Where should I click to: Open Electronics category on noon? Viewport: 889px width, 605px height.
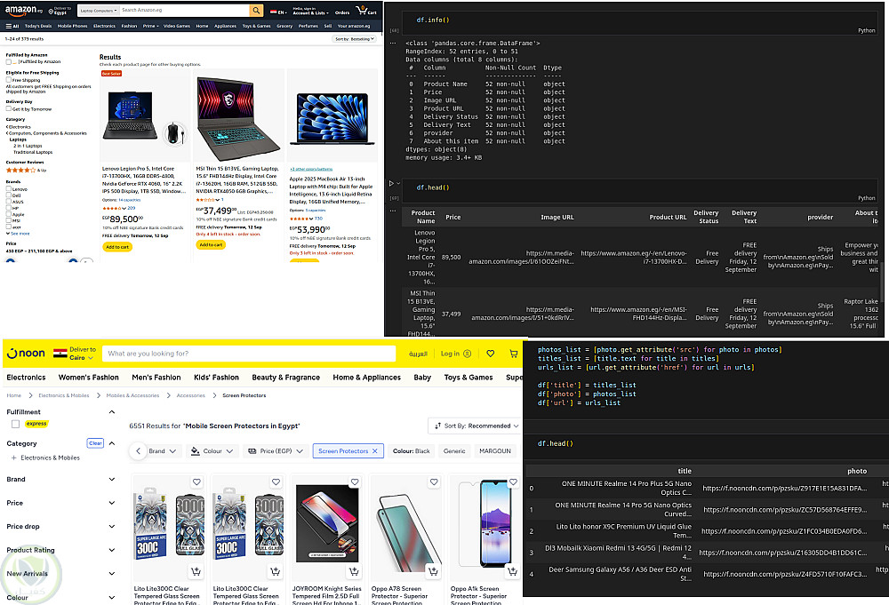click(26, 378)
